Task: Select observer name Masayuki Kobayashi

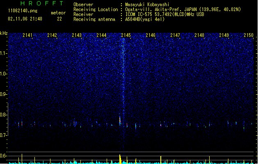Action: tap(147, 5)
